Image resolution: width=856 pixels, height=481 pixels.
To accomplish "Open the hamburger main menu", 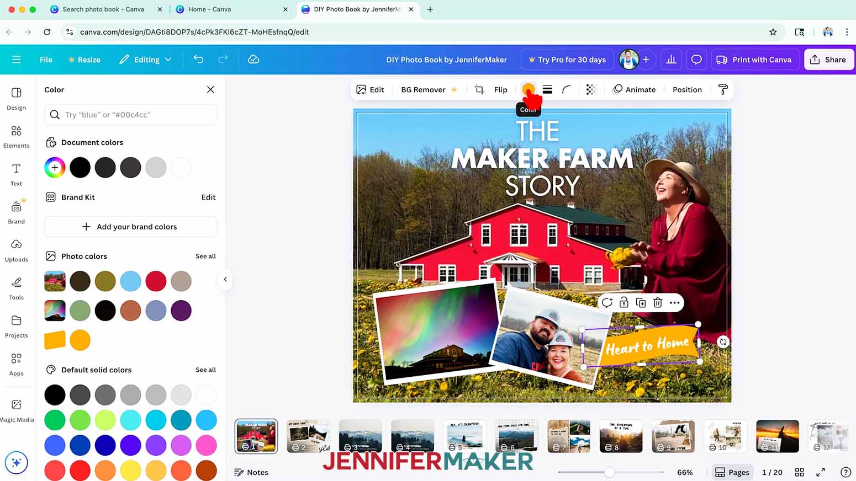I will 16,60.
